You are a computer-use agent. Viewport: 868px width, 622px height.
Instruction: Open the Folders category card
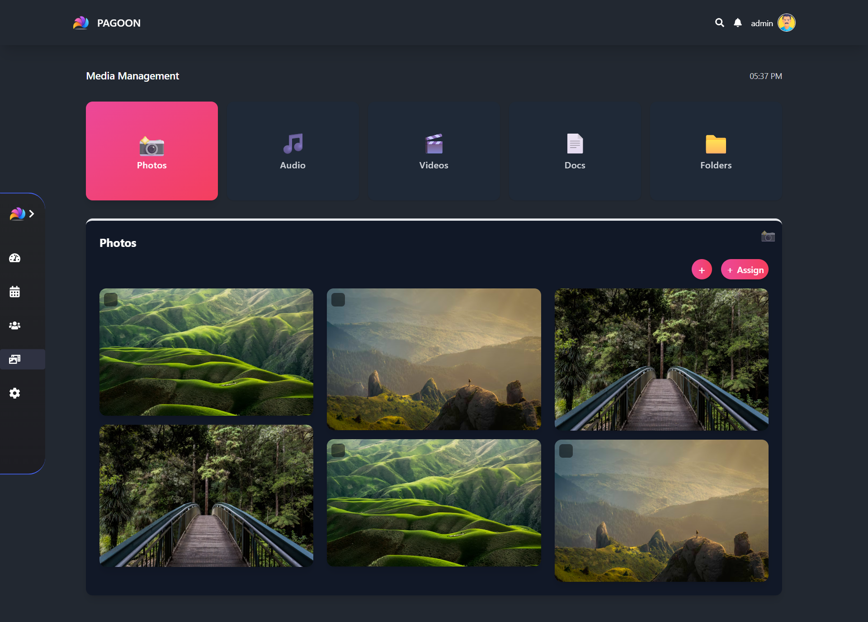point(716,151)
